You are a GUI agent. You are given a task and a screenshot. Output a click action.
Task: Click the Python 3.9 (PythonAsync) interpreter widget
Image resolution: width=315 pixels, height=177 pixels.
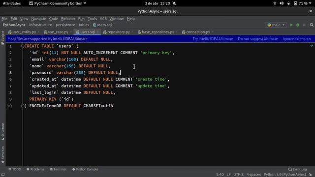tap(284, 175)
